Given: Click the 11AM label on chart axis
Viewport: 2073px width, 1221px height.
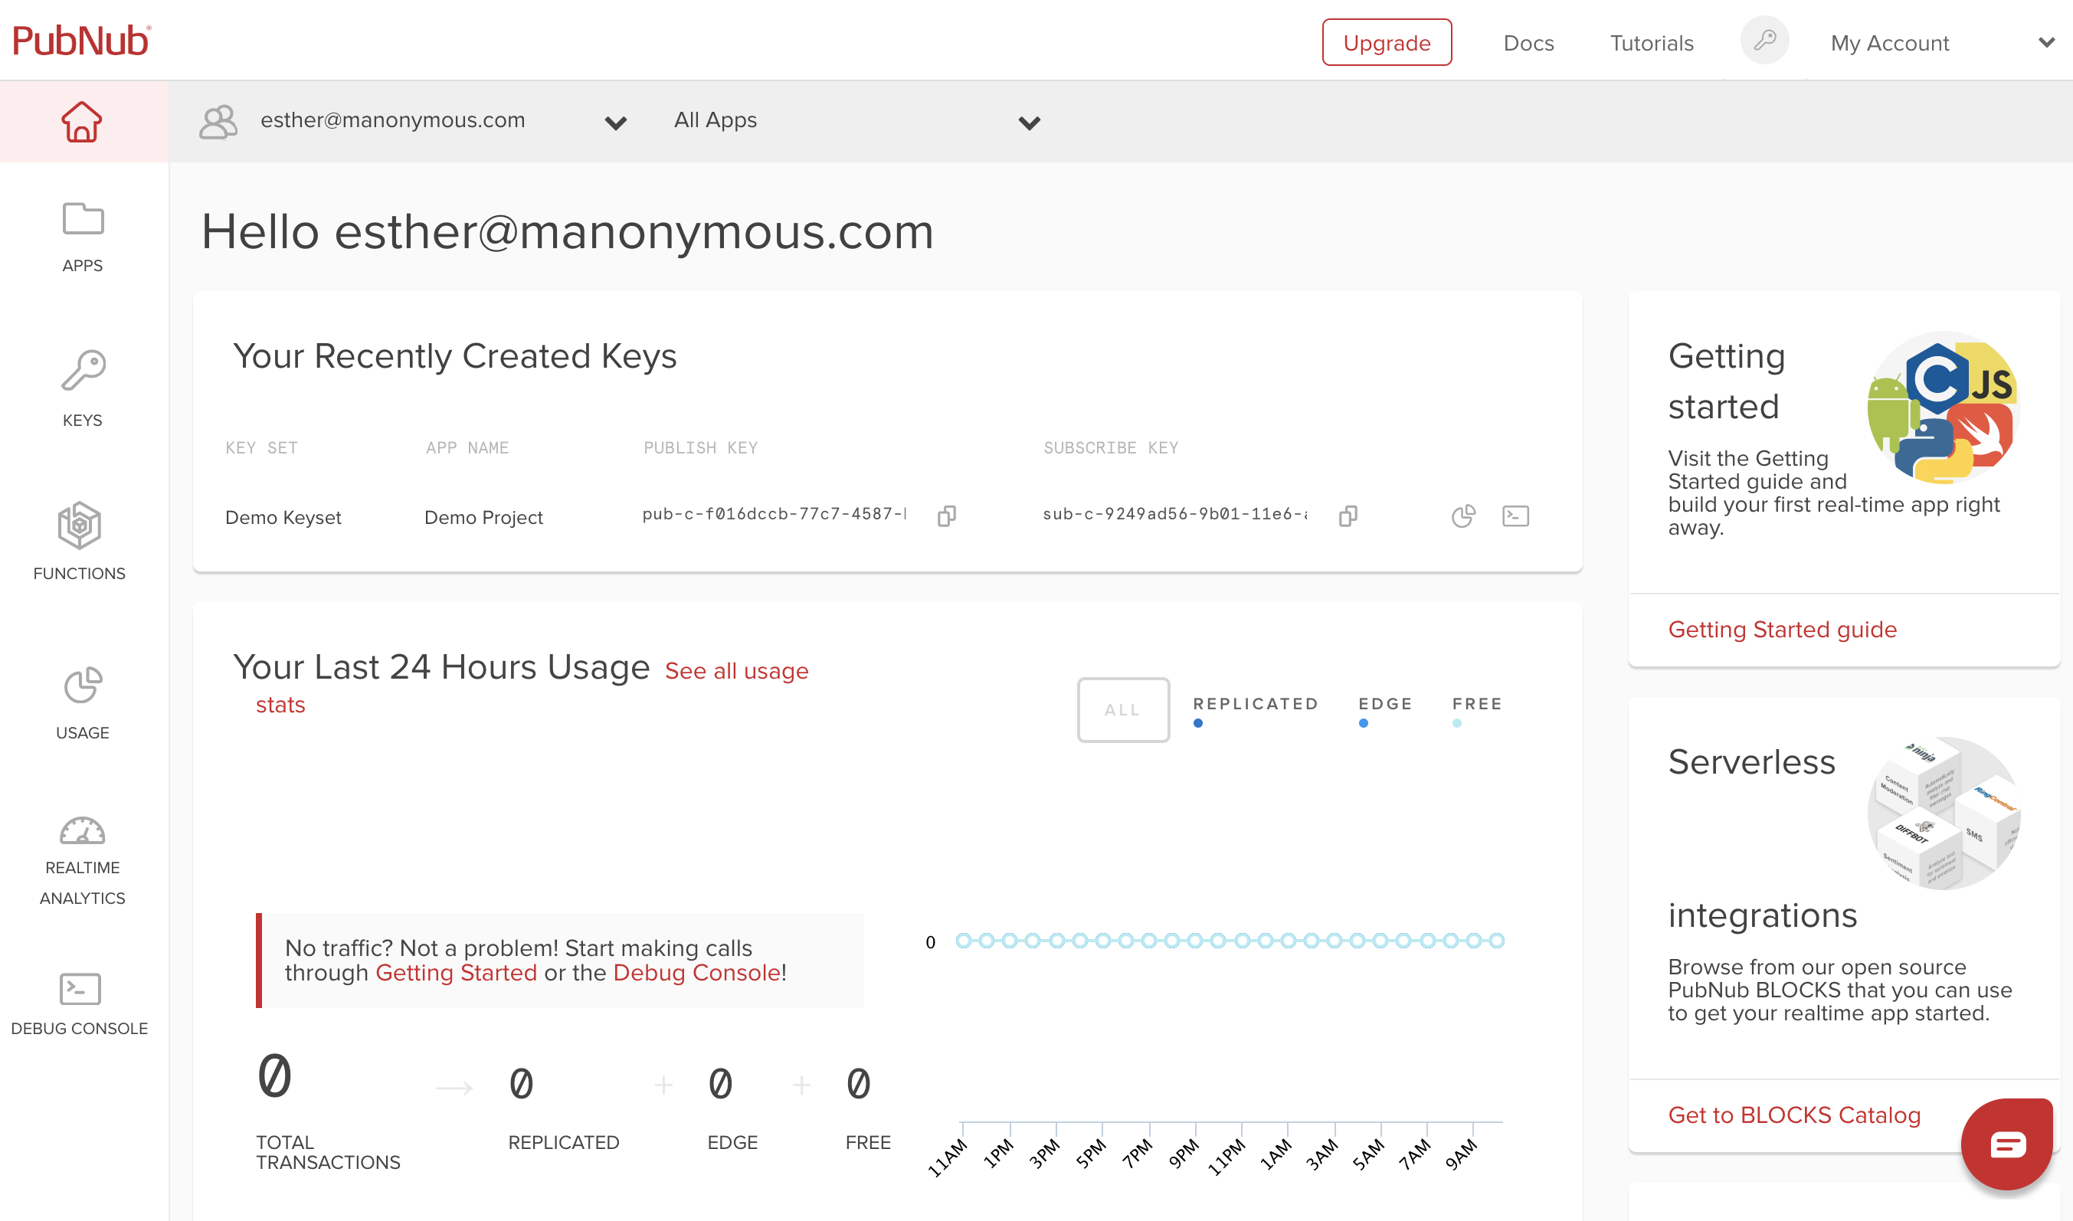Looking at the screenshot, I should point(948,1157).
